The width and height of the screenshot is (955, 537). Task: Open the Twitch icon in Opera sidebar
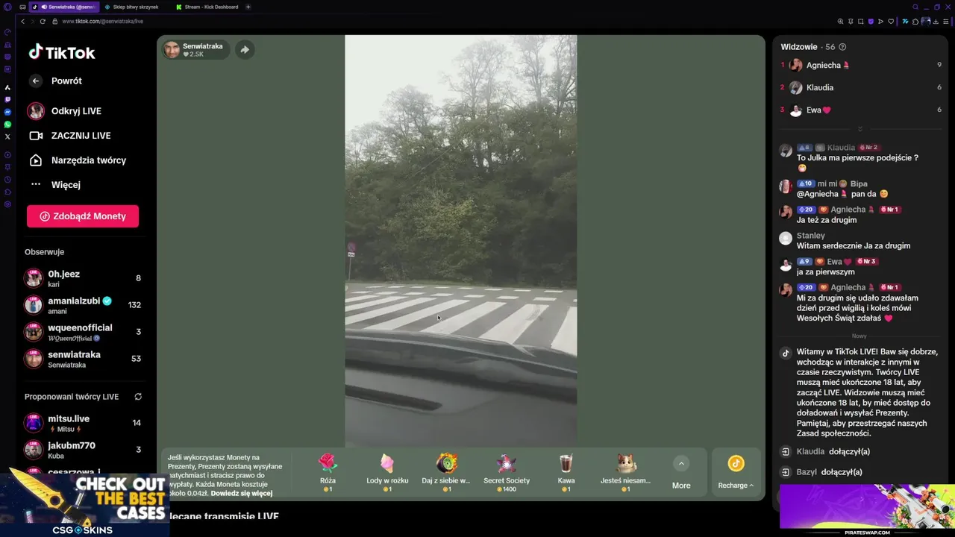pyautogui.click(x=7, y=99)
